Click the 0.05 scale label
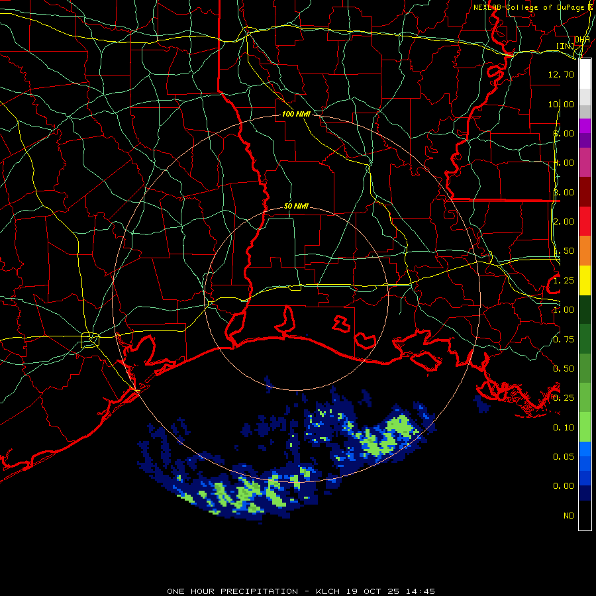596x596 pixels. pos(564,457)
